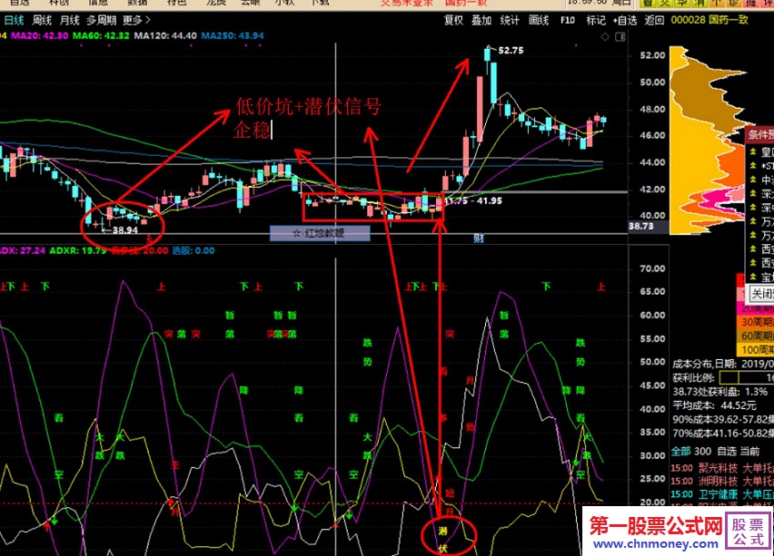Click the 叠加 overlay tool
774x556 pixels.
coord(481,20)
